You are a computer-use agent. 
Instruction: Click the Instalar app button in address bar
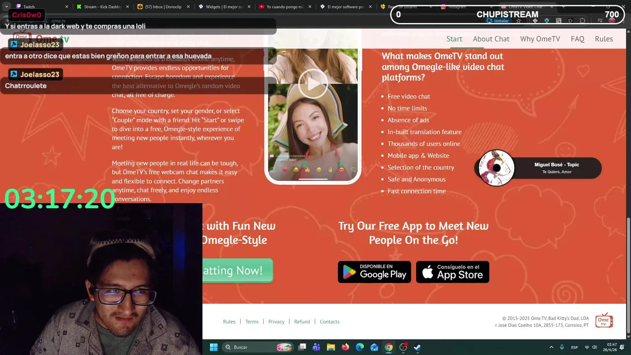(x=498, y=21)
